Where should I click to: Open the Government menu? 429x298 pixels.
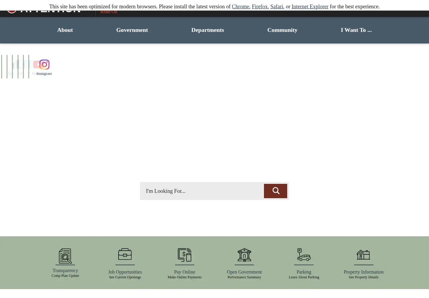(x=132, y=30)
